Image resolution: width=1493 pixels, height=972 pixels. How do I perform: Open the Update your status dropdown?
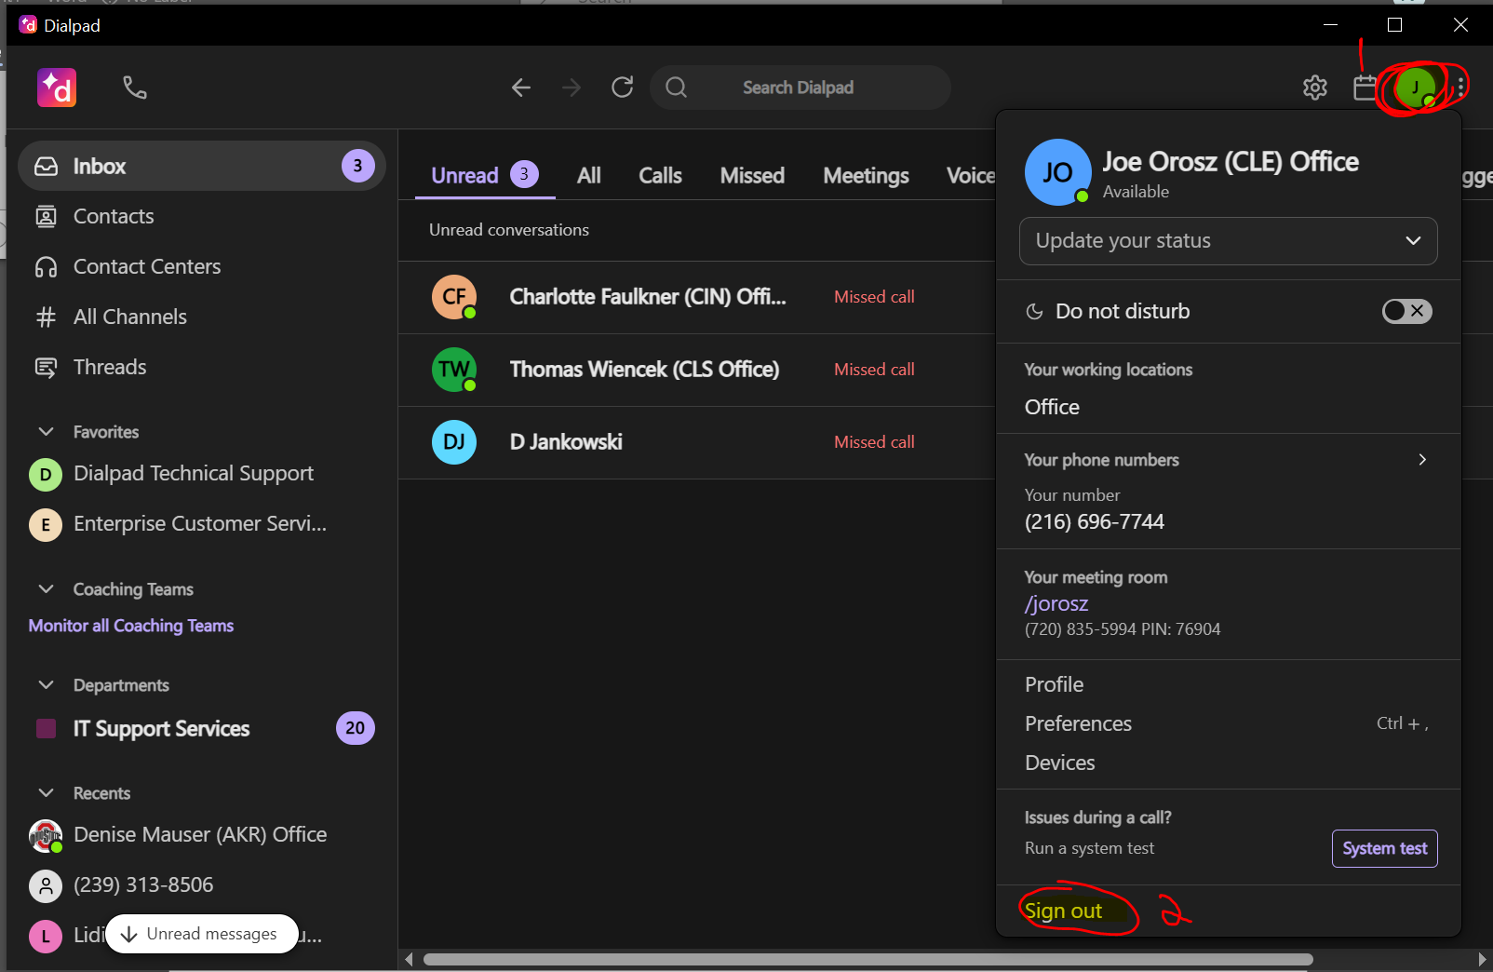point(1228,240)
